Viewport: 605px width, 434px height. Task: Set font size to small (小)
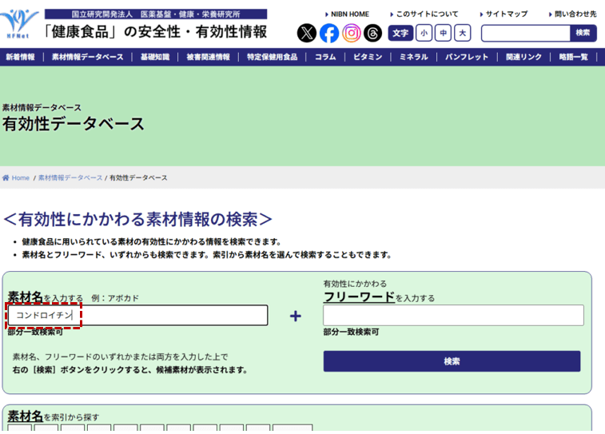pos(424,33)
